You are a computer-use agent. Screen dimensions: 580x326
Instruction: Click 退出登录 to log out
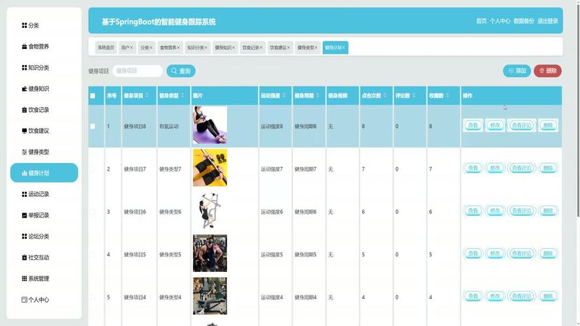click(x=548, y=21)
